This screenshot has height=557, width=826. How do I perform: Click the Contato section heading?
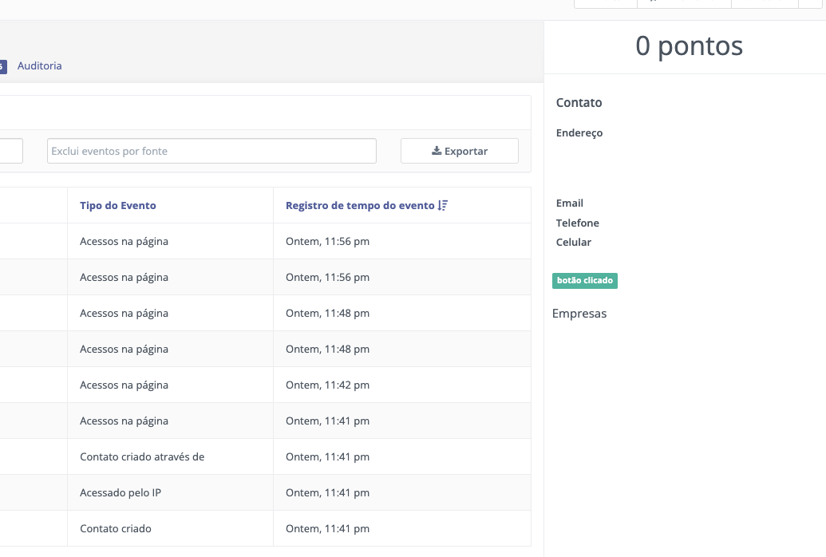coord(579,102)
